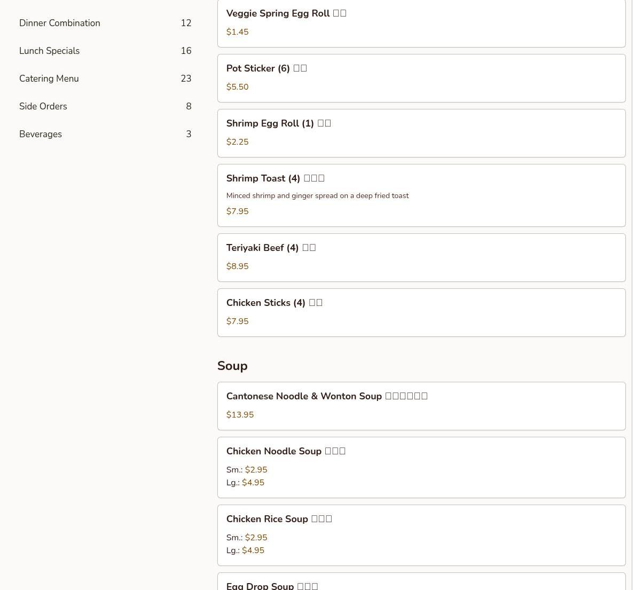Open Side Orders category
Screen dimensions: 643x590
pyautogui.click(x=105, y=106)
